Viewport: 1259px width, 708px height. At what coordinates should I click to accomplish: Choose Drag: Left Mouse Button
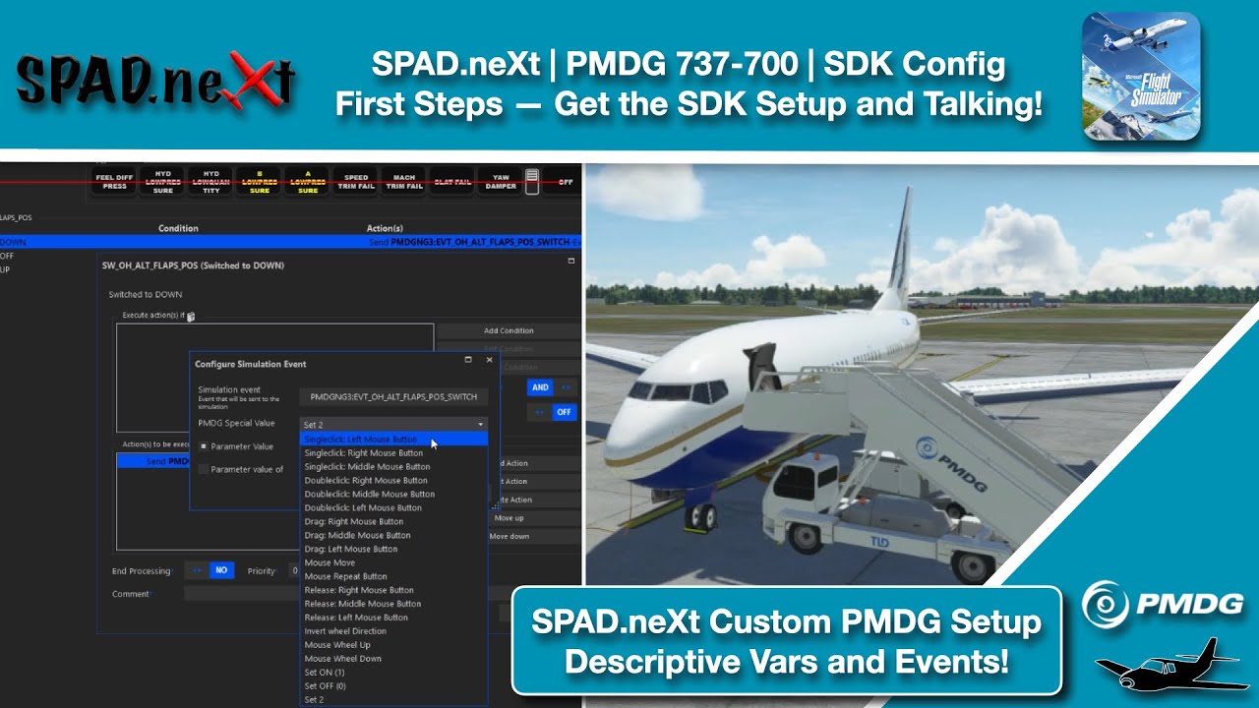(x=393, y=550)
